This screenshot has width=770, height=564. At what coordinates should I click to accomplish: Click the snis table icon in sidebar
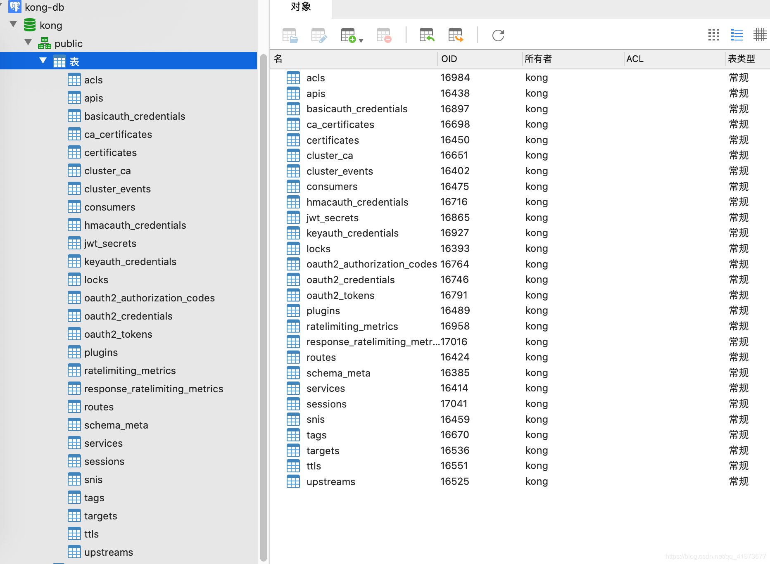(74, 479)
